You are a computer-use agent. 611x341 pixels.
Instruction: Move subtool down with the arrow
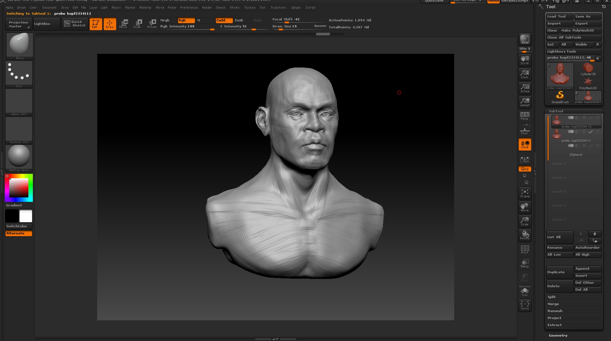(x=595, y=234)
